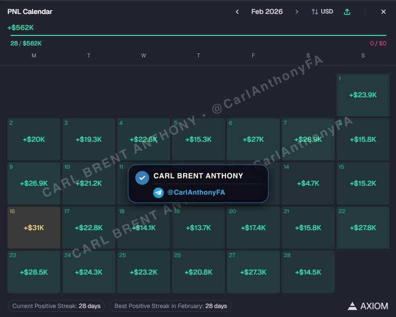Select day 26 cell with +$20.8K
Screen dimensions: 396x317
[198, 272]
